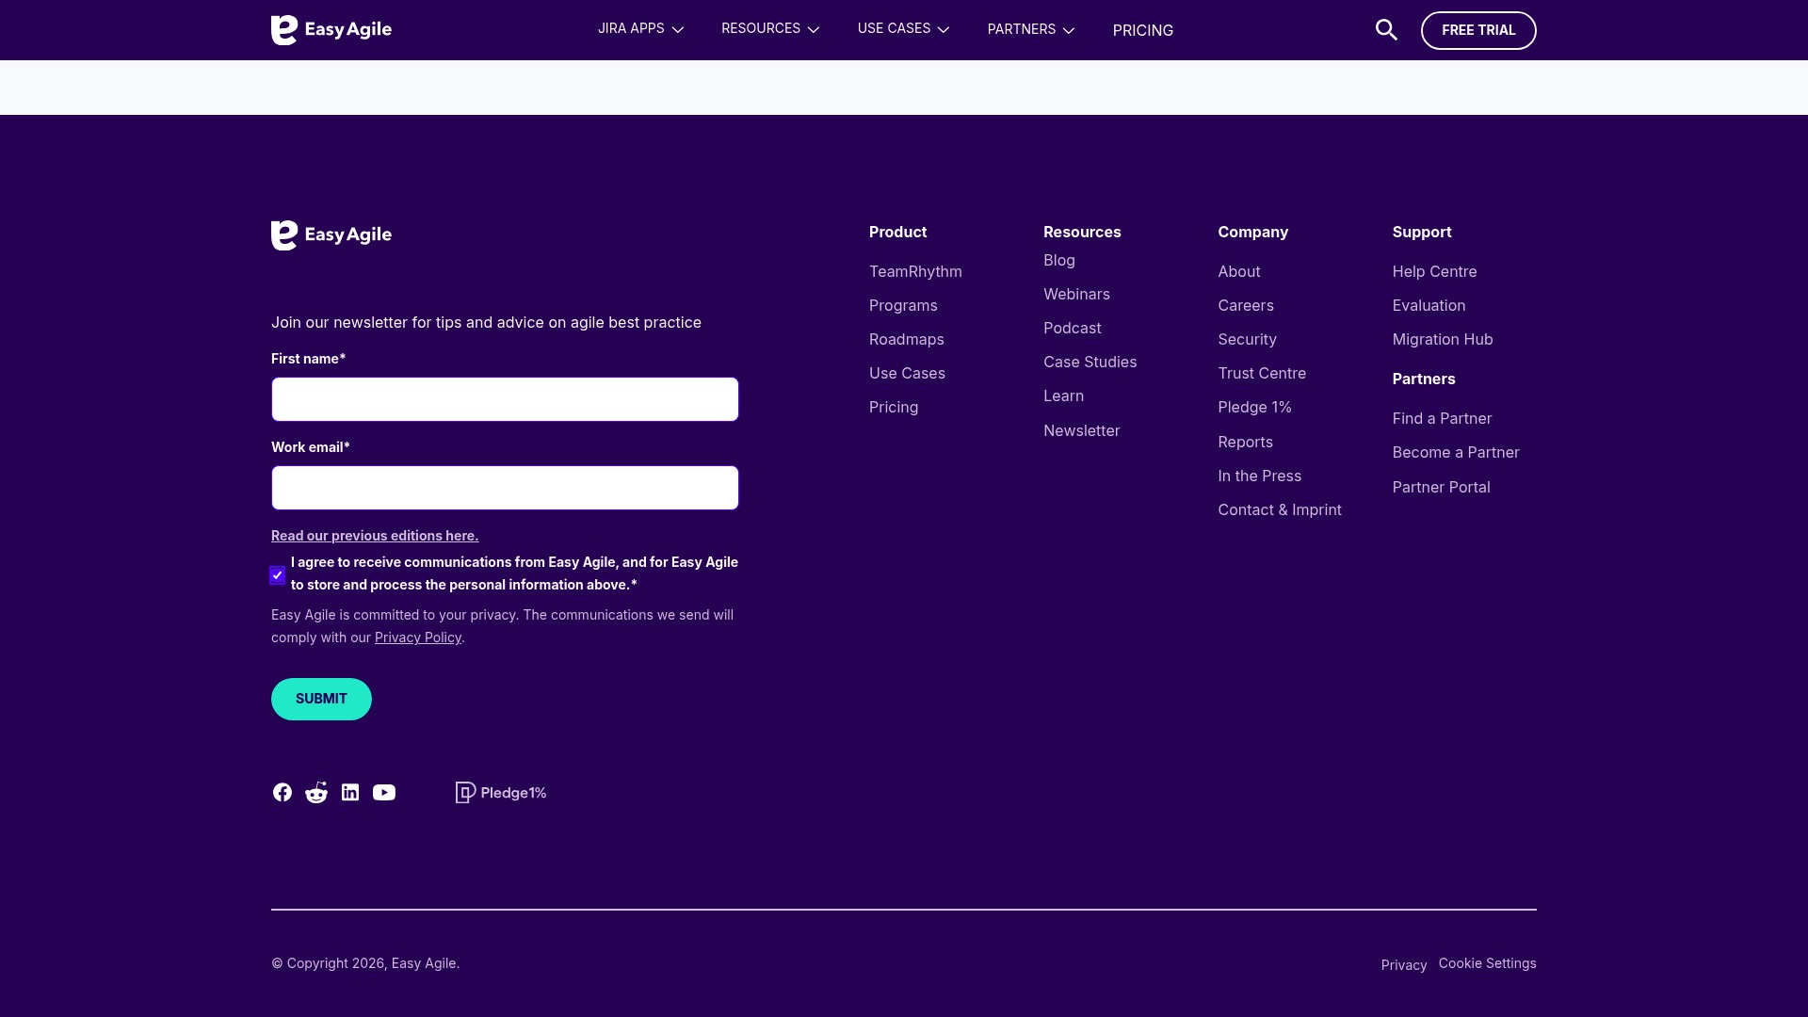This screenshot has height=1017, width=1808.
Task: Open Easy Agile Reddit icon
Action: click(316, 793)
